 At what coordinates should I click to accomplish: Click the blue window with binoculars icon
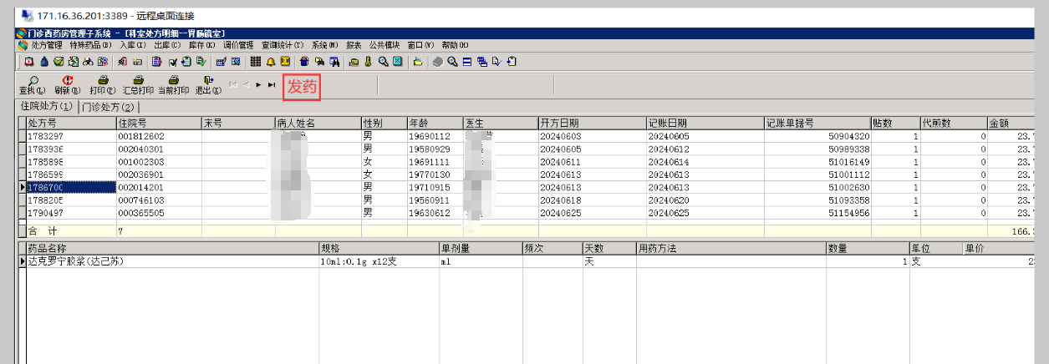[x=334, y=62]
